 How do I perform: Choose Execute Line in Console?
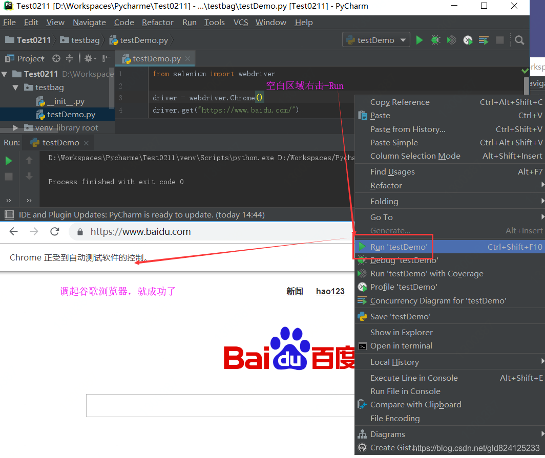click(450, 378)
